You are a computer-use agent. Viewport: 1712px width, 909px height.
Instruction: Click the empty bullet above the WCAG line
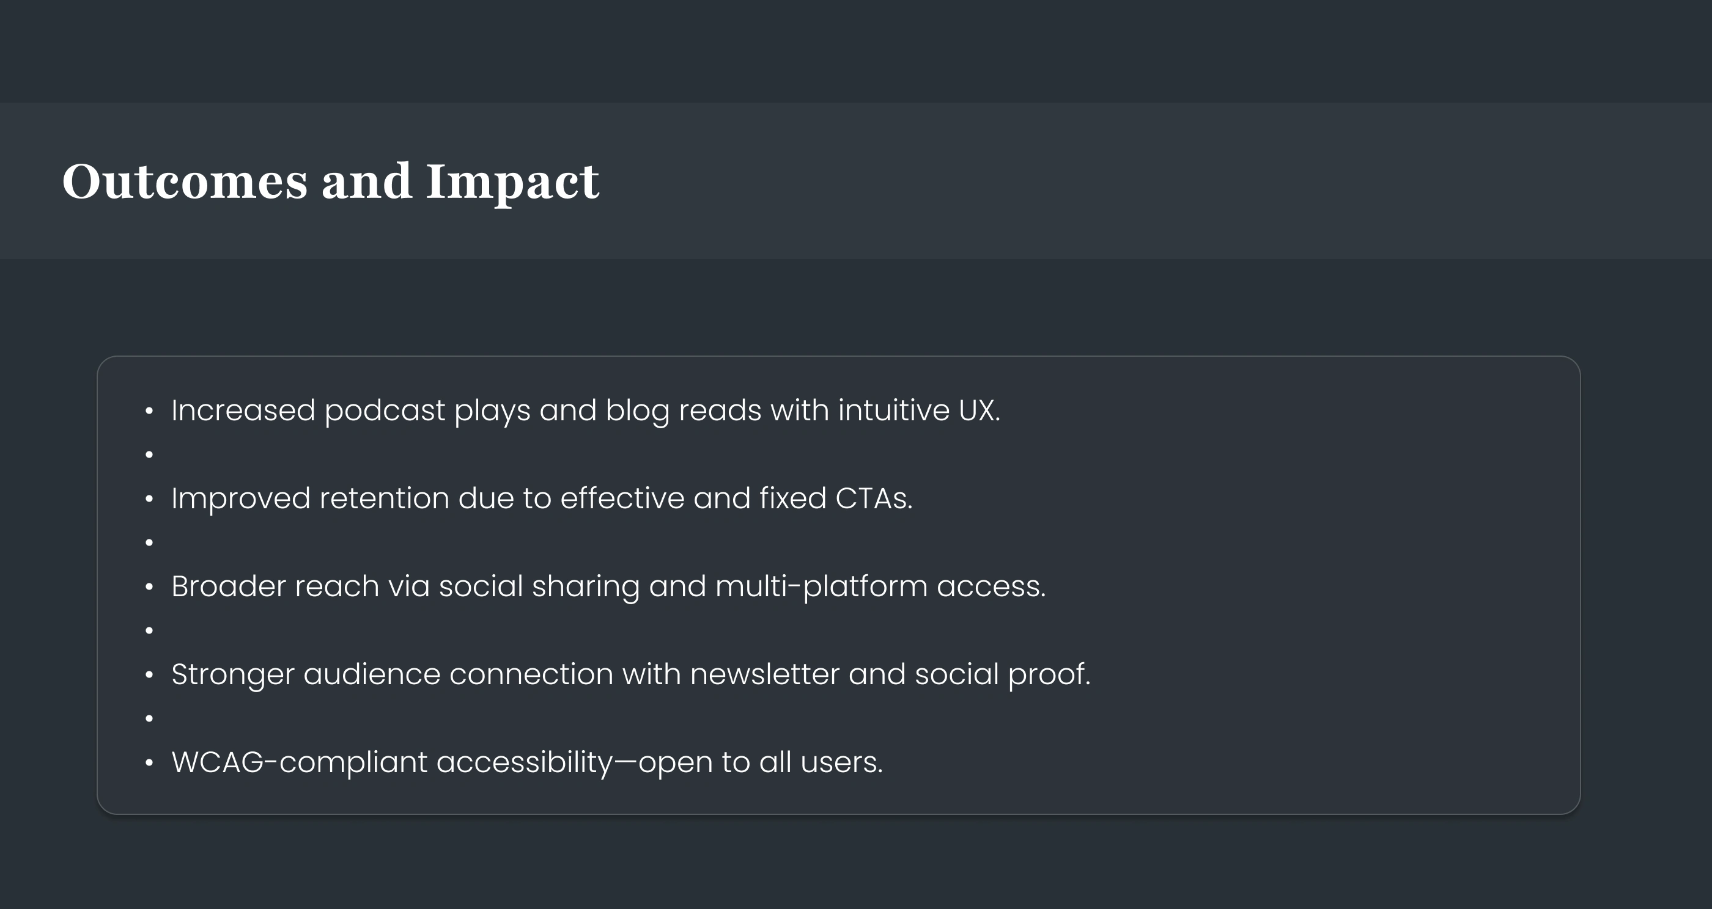pos(149,718)
